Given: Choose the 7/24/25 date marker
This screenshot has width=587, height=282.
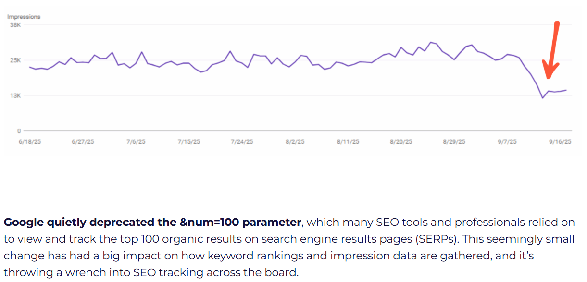Looking at the screenshot, I should click(x=241, y=142).
